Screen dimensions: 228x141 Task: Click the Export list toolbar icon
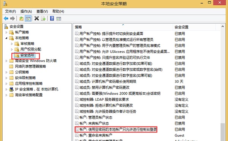(43, 19)
